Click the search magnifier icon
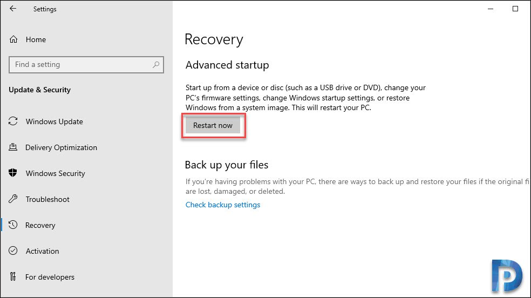The height and width of the screenshot is (298, 531). (156, 64)
